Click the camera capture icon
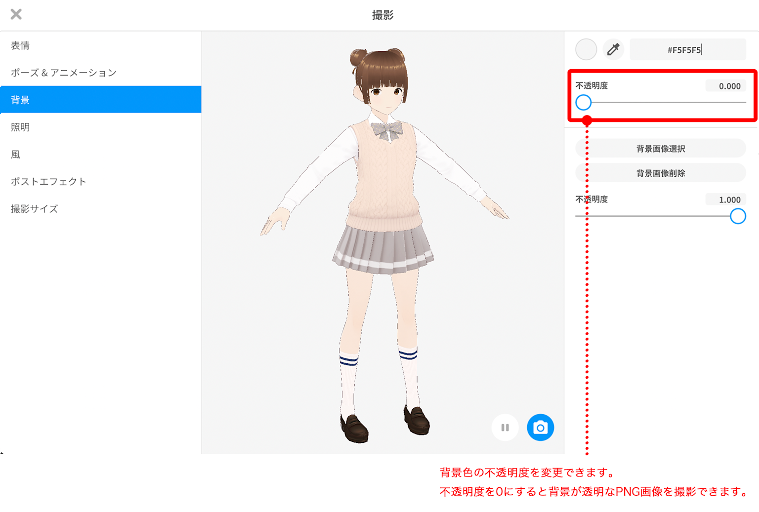The height and width of the screenshot is (512, 759). click(x=540, y=427)
